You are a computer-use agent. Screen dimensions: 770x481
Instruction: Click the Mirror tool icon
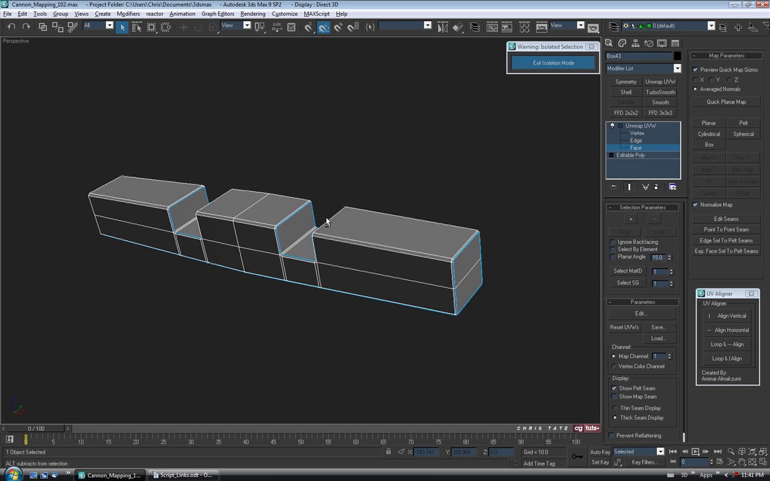(443, 26)
